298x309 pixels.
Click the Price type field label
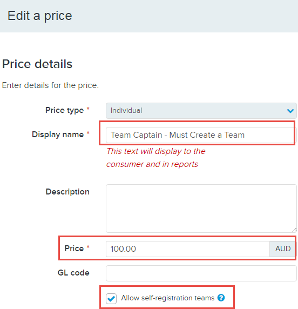[65, 110]
